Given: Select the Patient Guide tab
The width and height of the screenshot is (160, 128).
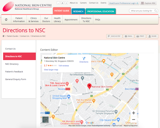Looking at the screenshot, I should [62, 11].
